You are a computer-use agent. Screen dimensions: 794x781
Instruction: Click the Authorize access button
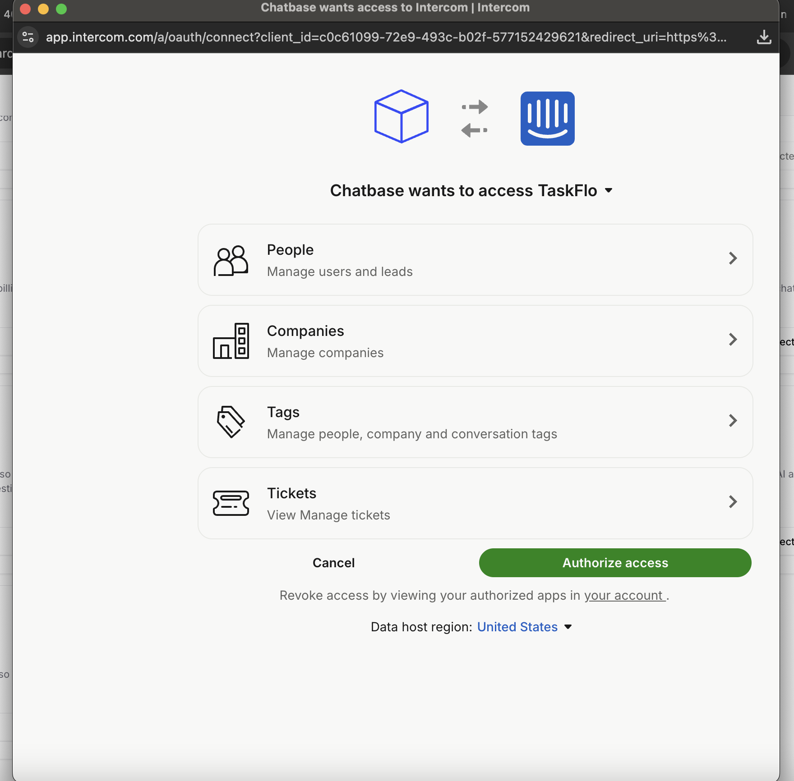[615, 563]
